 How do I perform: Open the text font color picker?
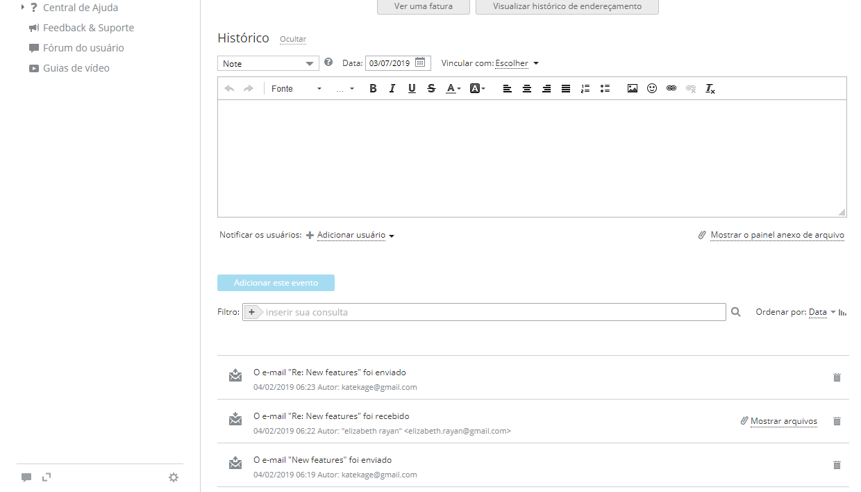pos(453,89)
